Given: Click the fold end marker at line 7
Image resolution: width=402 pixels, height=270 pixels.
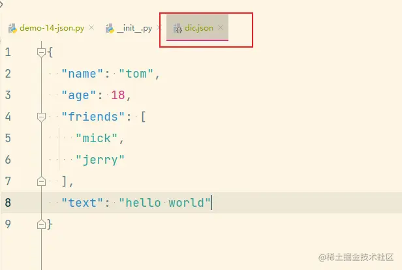Looking at the screenshot, I should pyautogui.click(x=41, y=181).
